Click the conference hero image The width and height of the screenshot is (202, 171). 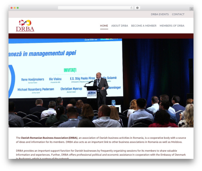tap(101, 83)
